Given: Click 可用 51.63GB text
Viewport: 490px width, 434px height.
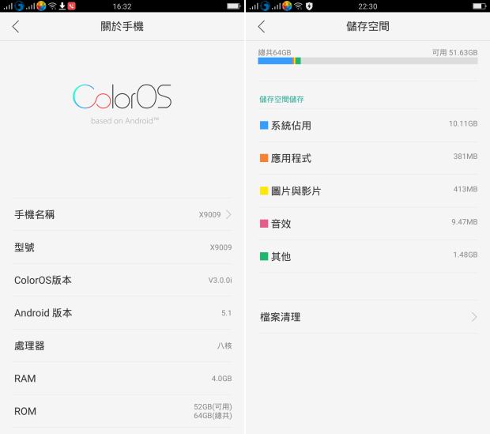Looking at the screenshot, I should [x=454, y=52].
